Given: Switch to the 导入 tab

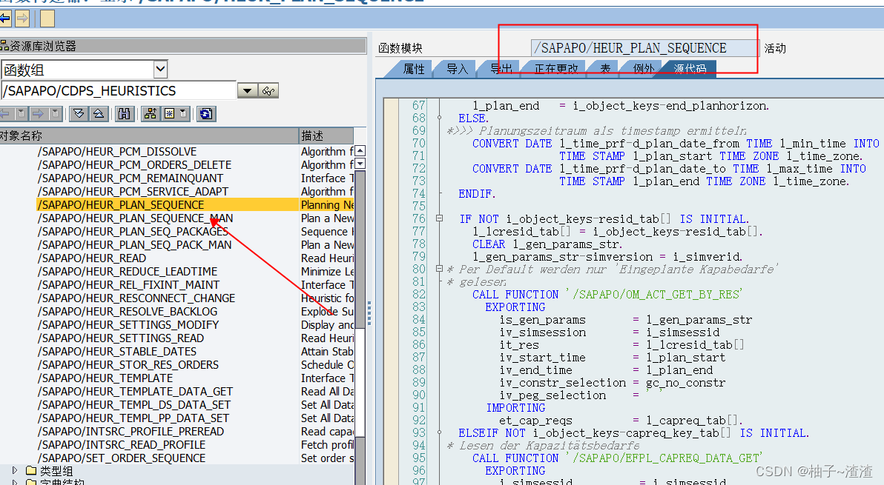Looking at the screenshot, I should [x=458, y=69].
